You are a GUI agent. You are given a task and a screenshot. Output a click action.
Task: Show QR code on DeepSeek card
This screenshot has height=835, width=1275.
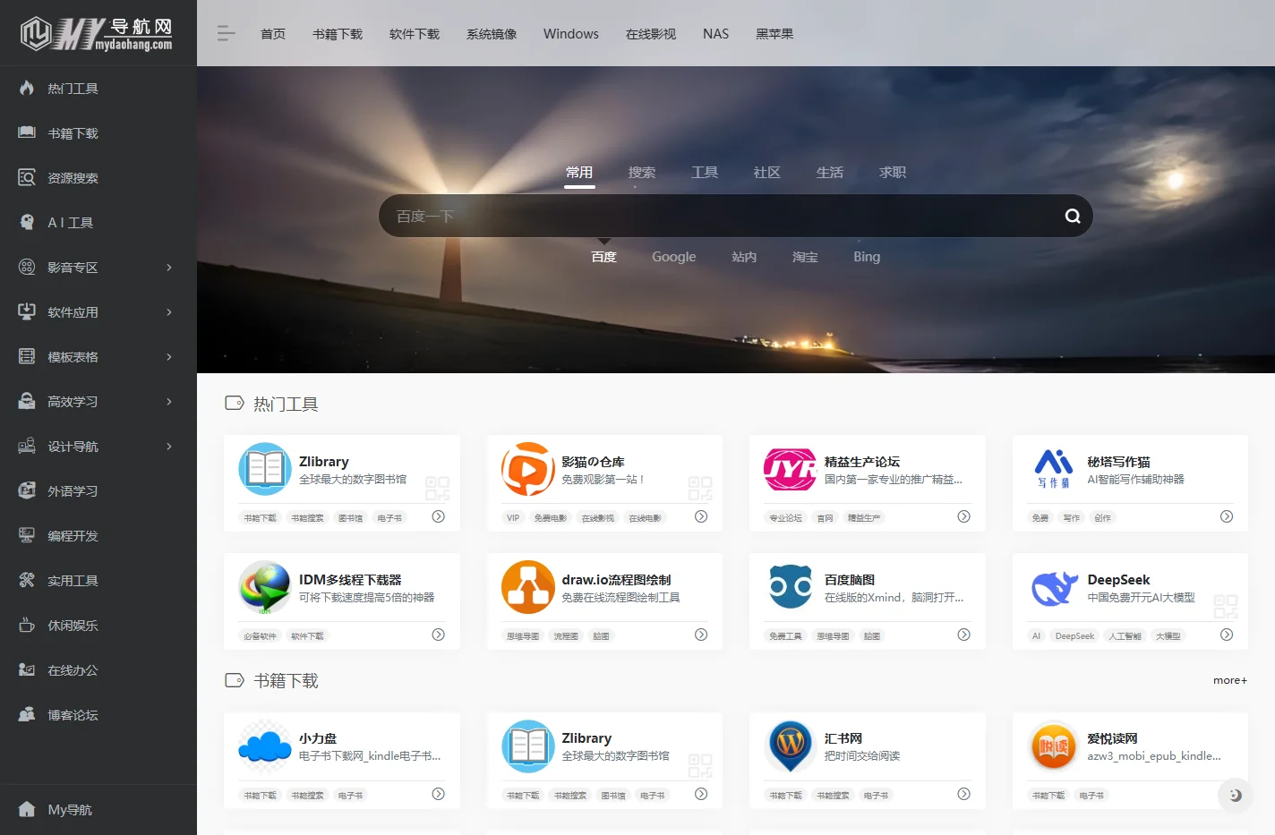click(1226, 607)
